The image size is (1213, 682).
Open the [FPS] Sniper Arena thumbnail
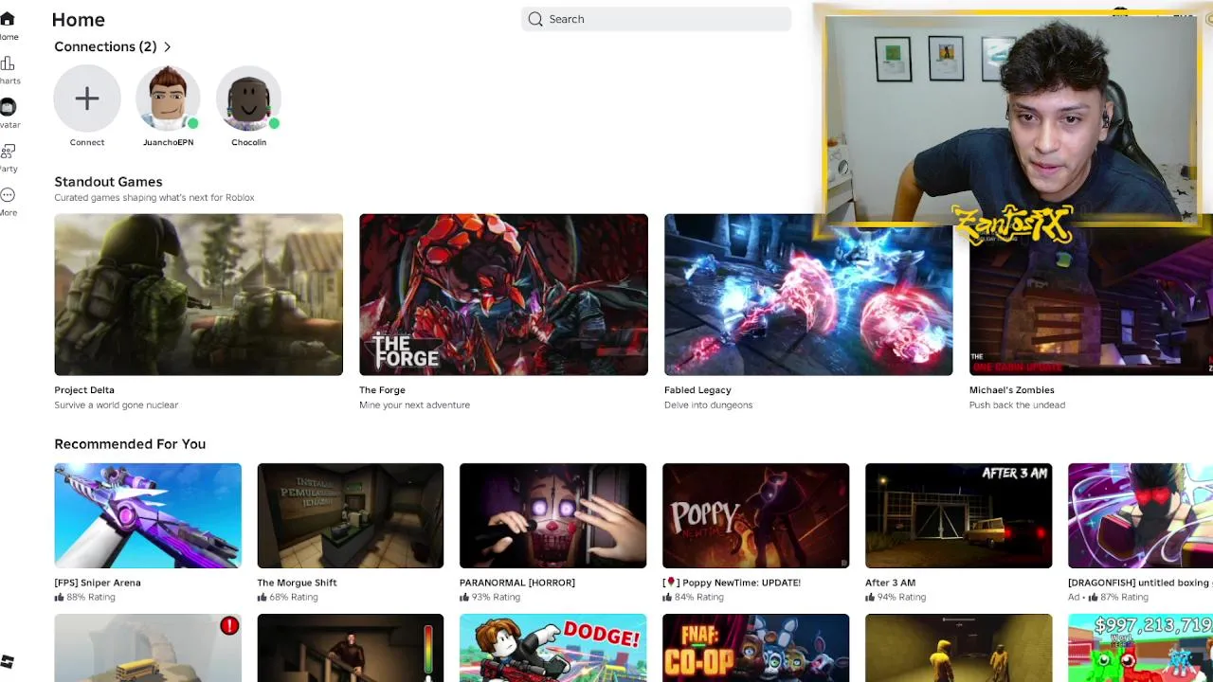148,515
